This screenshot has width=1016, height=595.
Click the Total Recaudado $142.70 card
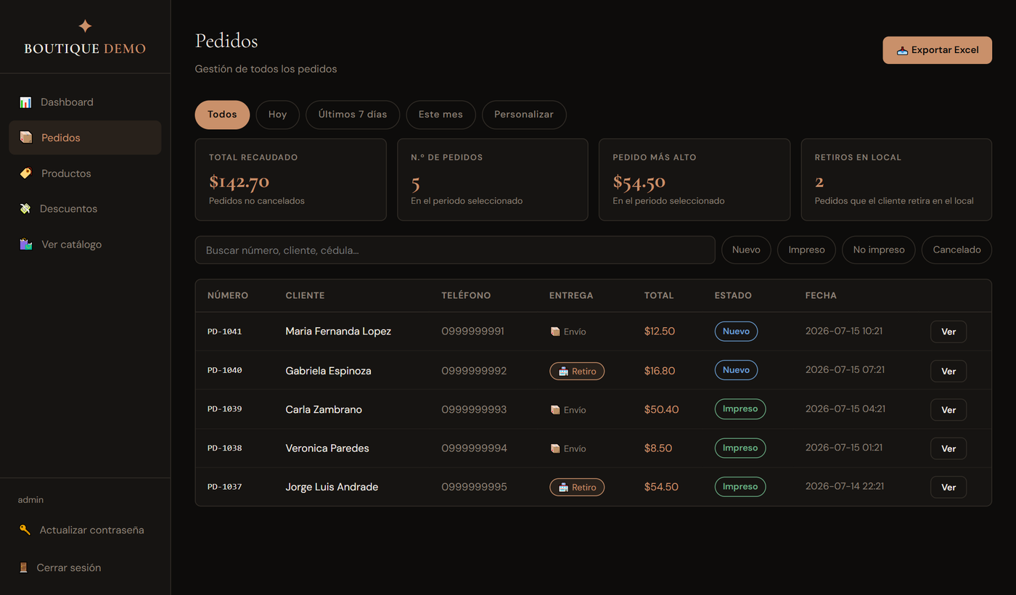[291, 180]
